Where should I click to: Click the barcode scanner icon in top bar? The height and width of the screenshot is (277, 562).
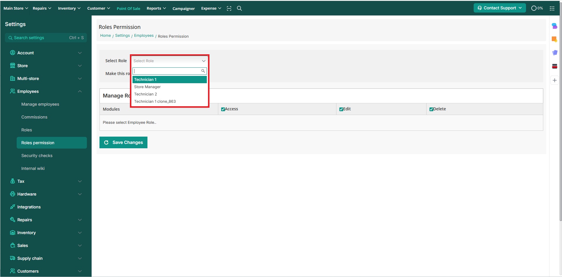pyautogui.click(x=229, y=8)
